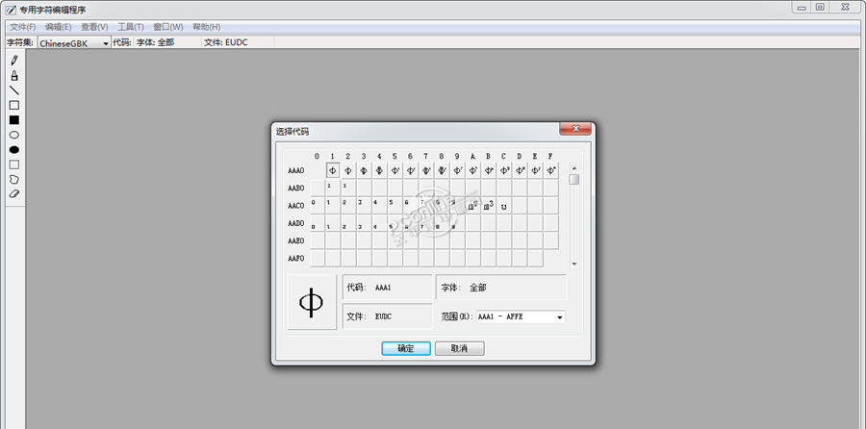The image size is (866, 429).
Task: Click the 文件: EUDC field in dialog
Action: tap(387, 316)
